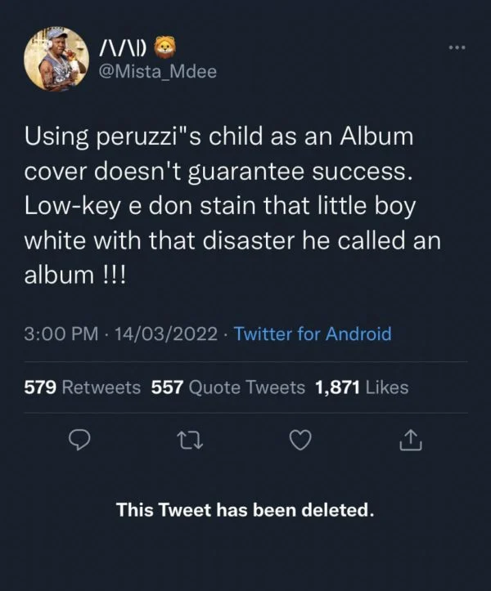Click the reply speech bubble icon
The width and height of the screenshot is (491, 591).
(x=78, y=441)
